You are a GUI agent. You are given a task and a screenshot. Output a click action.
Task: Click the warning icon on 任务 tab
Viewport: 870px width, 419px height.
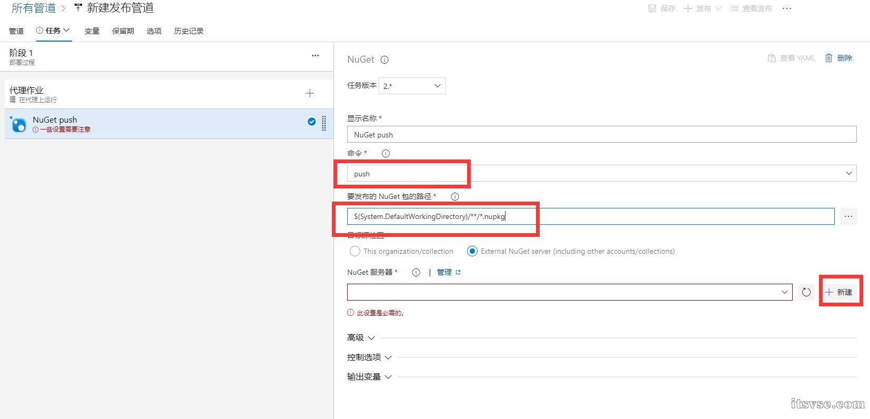39,31
